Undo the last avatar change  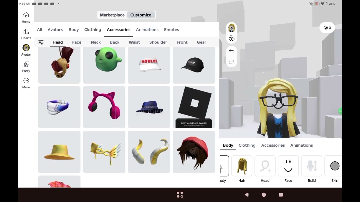(x=231, y=51)
